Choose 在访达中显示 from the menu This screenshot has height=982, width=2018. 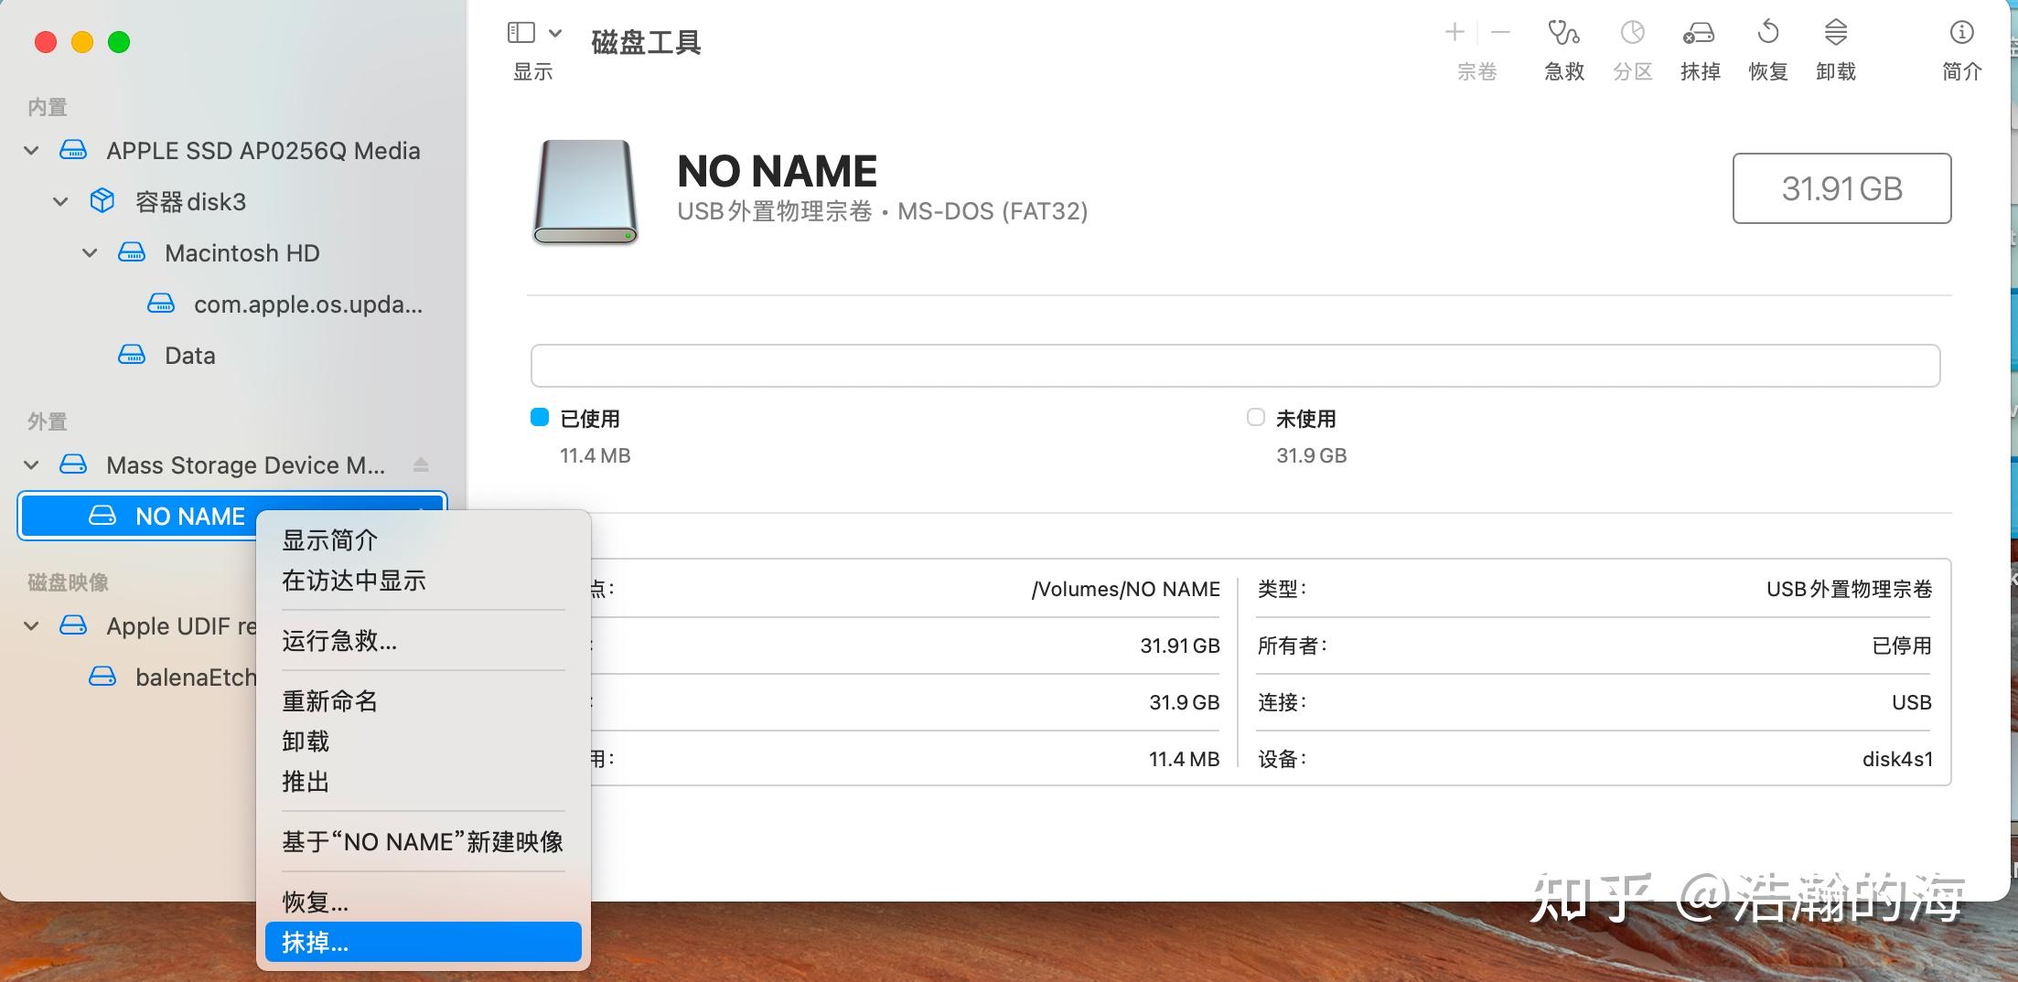pos(353,580)
